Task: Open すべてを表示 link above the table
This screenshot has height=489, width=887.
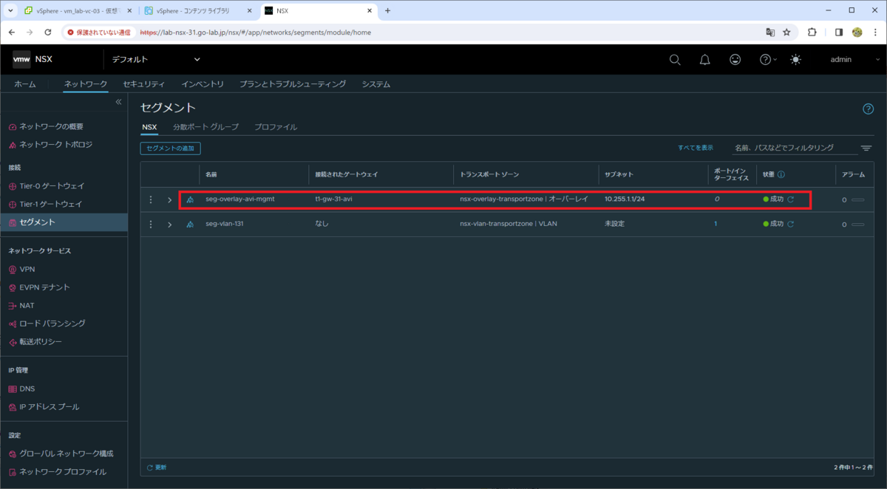Action: coord(696,148)
